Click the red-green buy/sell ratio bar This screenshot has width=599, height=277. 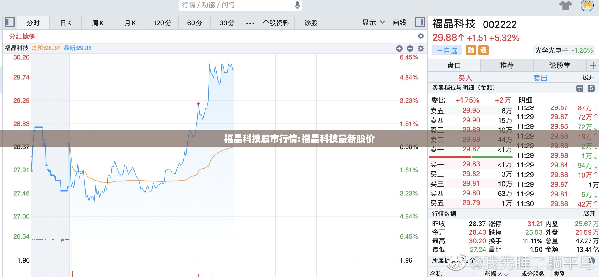pos(471,157)
